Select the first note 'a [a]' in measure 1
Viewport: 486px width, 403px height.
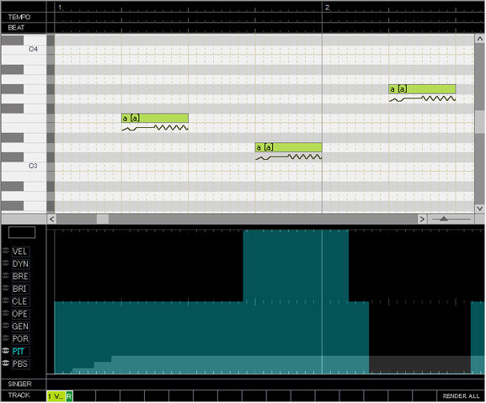pyautogui.click(x=155, y=119)
